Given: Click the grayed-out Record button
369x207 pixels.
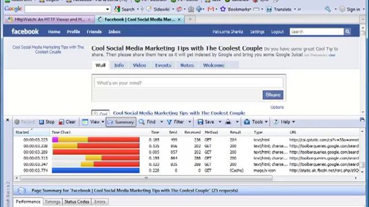Looking at the screenshot, I should coord(24,122).
